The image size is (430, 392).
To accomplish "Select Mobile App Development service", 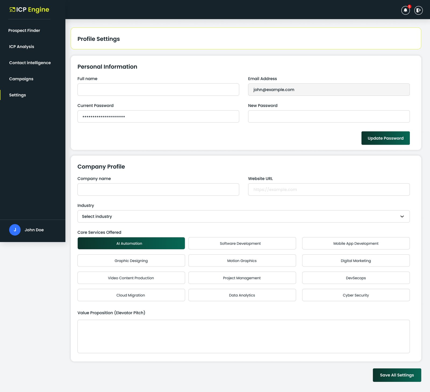I will (x=356, y=243).
